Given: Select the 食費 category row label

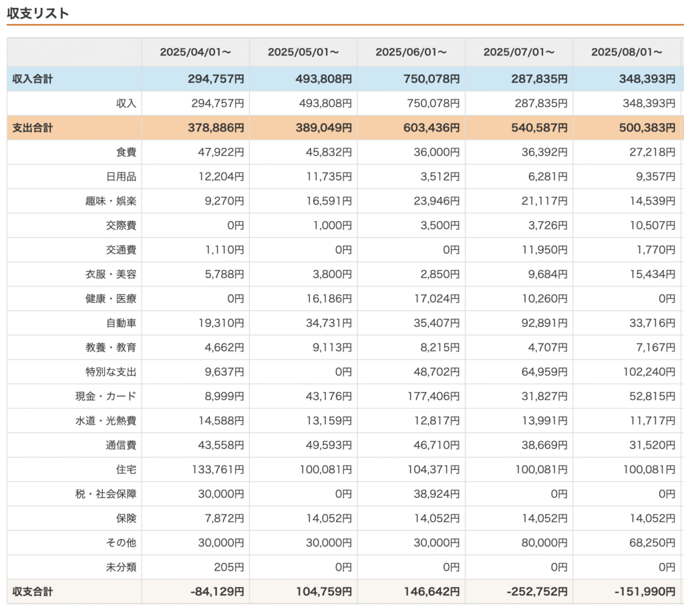Looking at the screenshot, I should coord(126,152).
